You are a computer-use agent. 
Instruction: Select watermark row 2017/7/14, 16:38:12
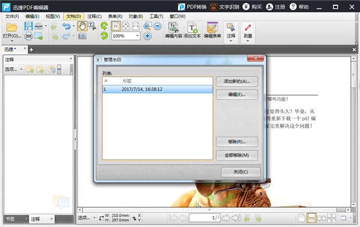pos(157,89)
